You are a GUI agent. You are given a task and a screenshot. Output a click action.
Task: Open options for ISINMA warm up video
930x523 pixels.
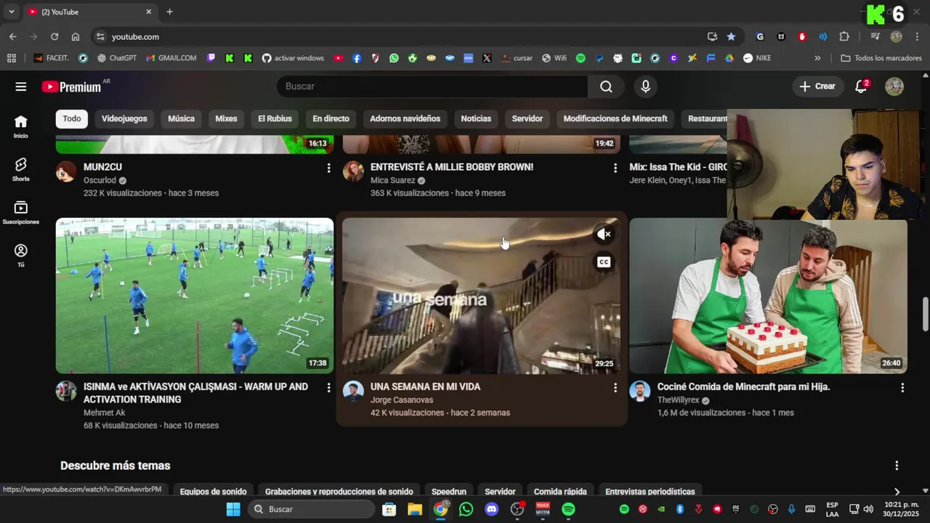tap(328, 388)
